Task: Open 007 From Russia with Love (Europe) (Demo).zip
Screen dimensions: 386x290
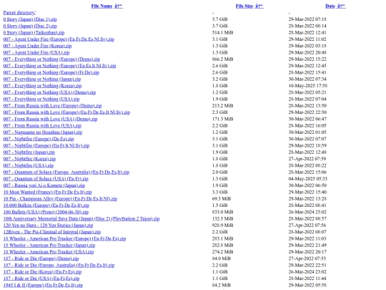Action: point(52,106)
